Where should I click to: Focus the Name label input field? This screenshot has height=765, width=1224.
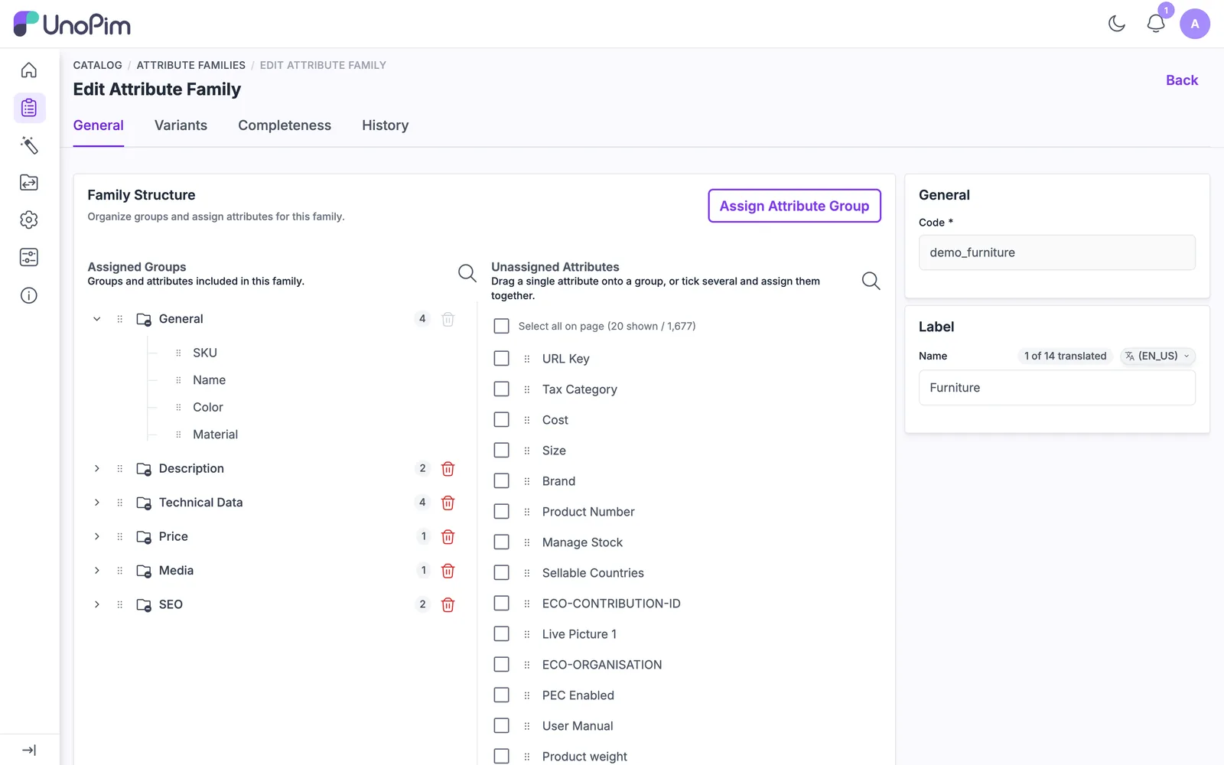1056,388
